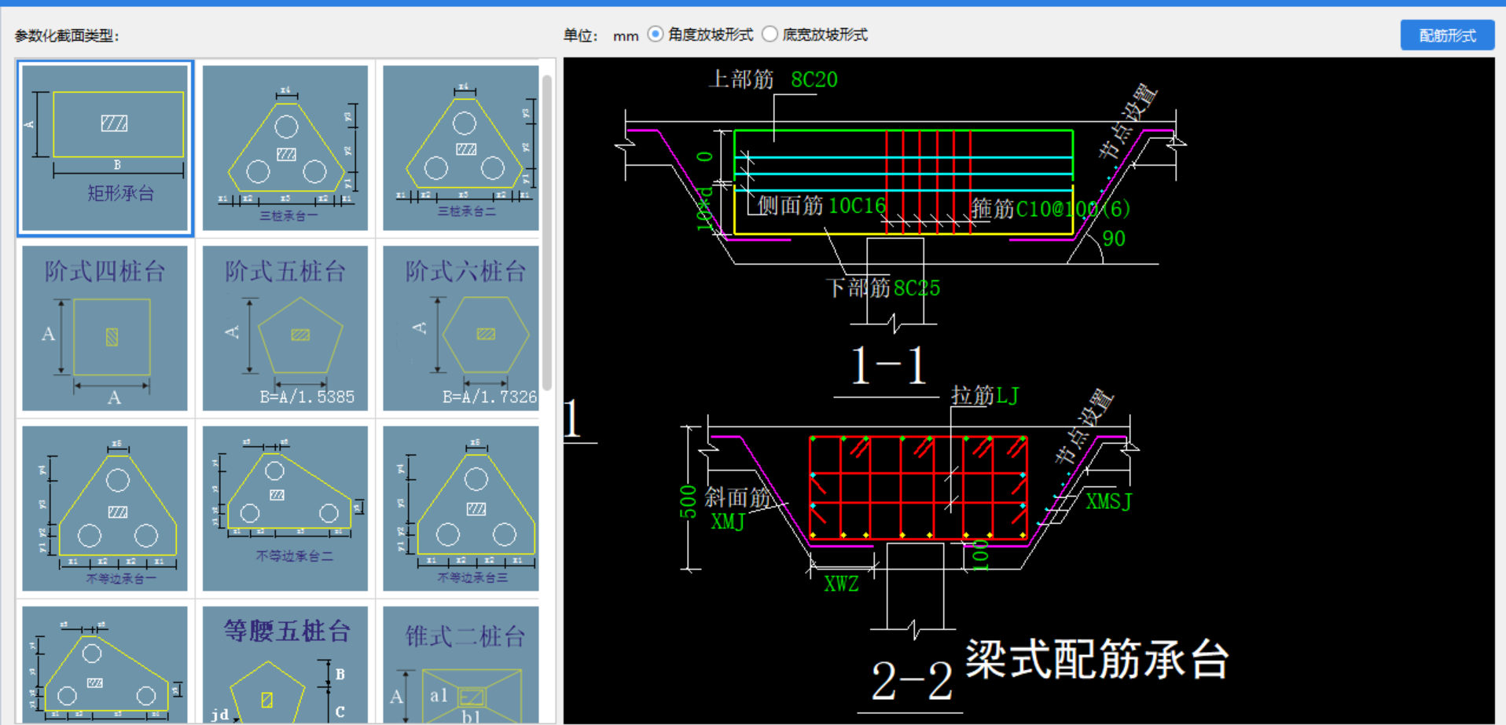The width and height of the screenshot is (1506, 725).
Task: Pick the 不等边承台一 section type
Action: pos(105,508)
